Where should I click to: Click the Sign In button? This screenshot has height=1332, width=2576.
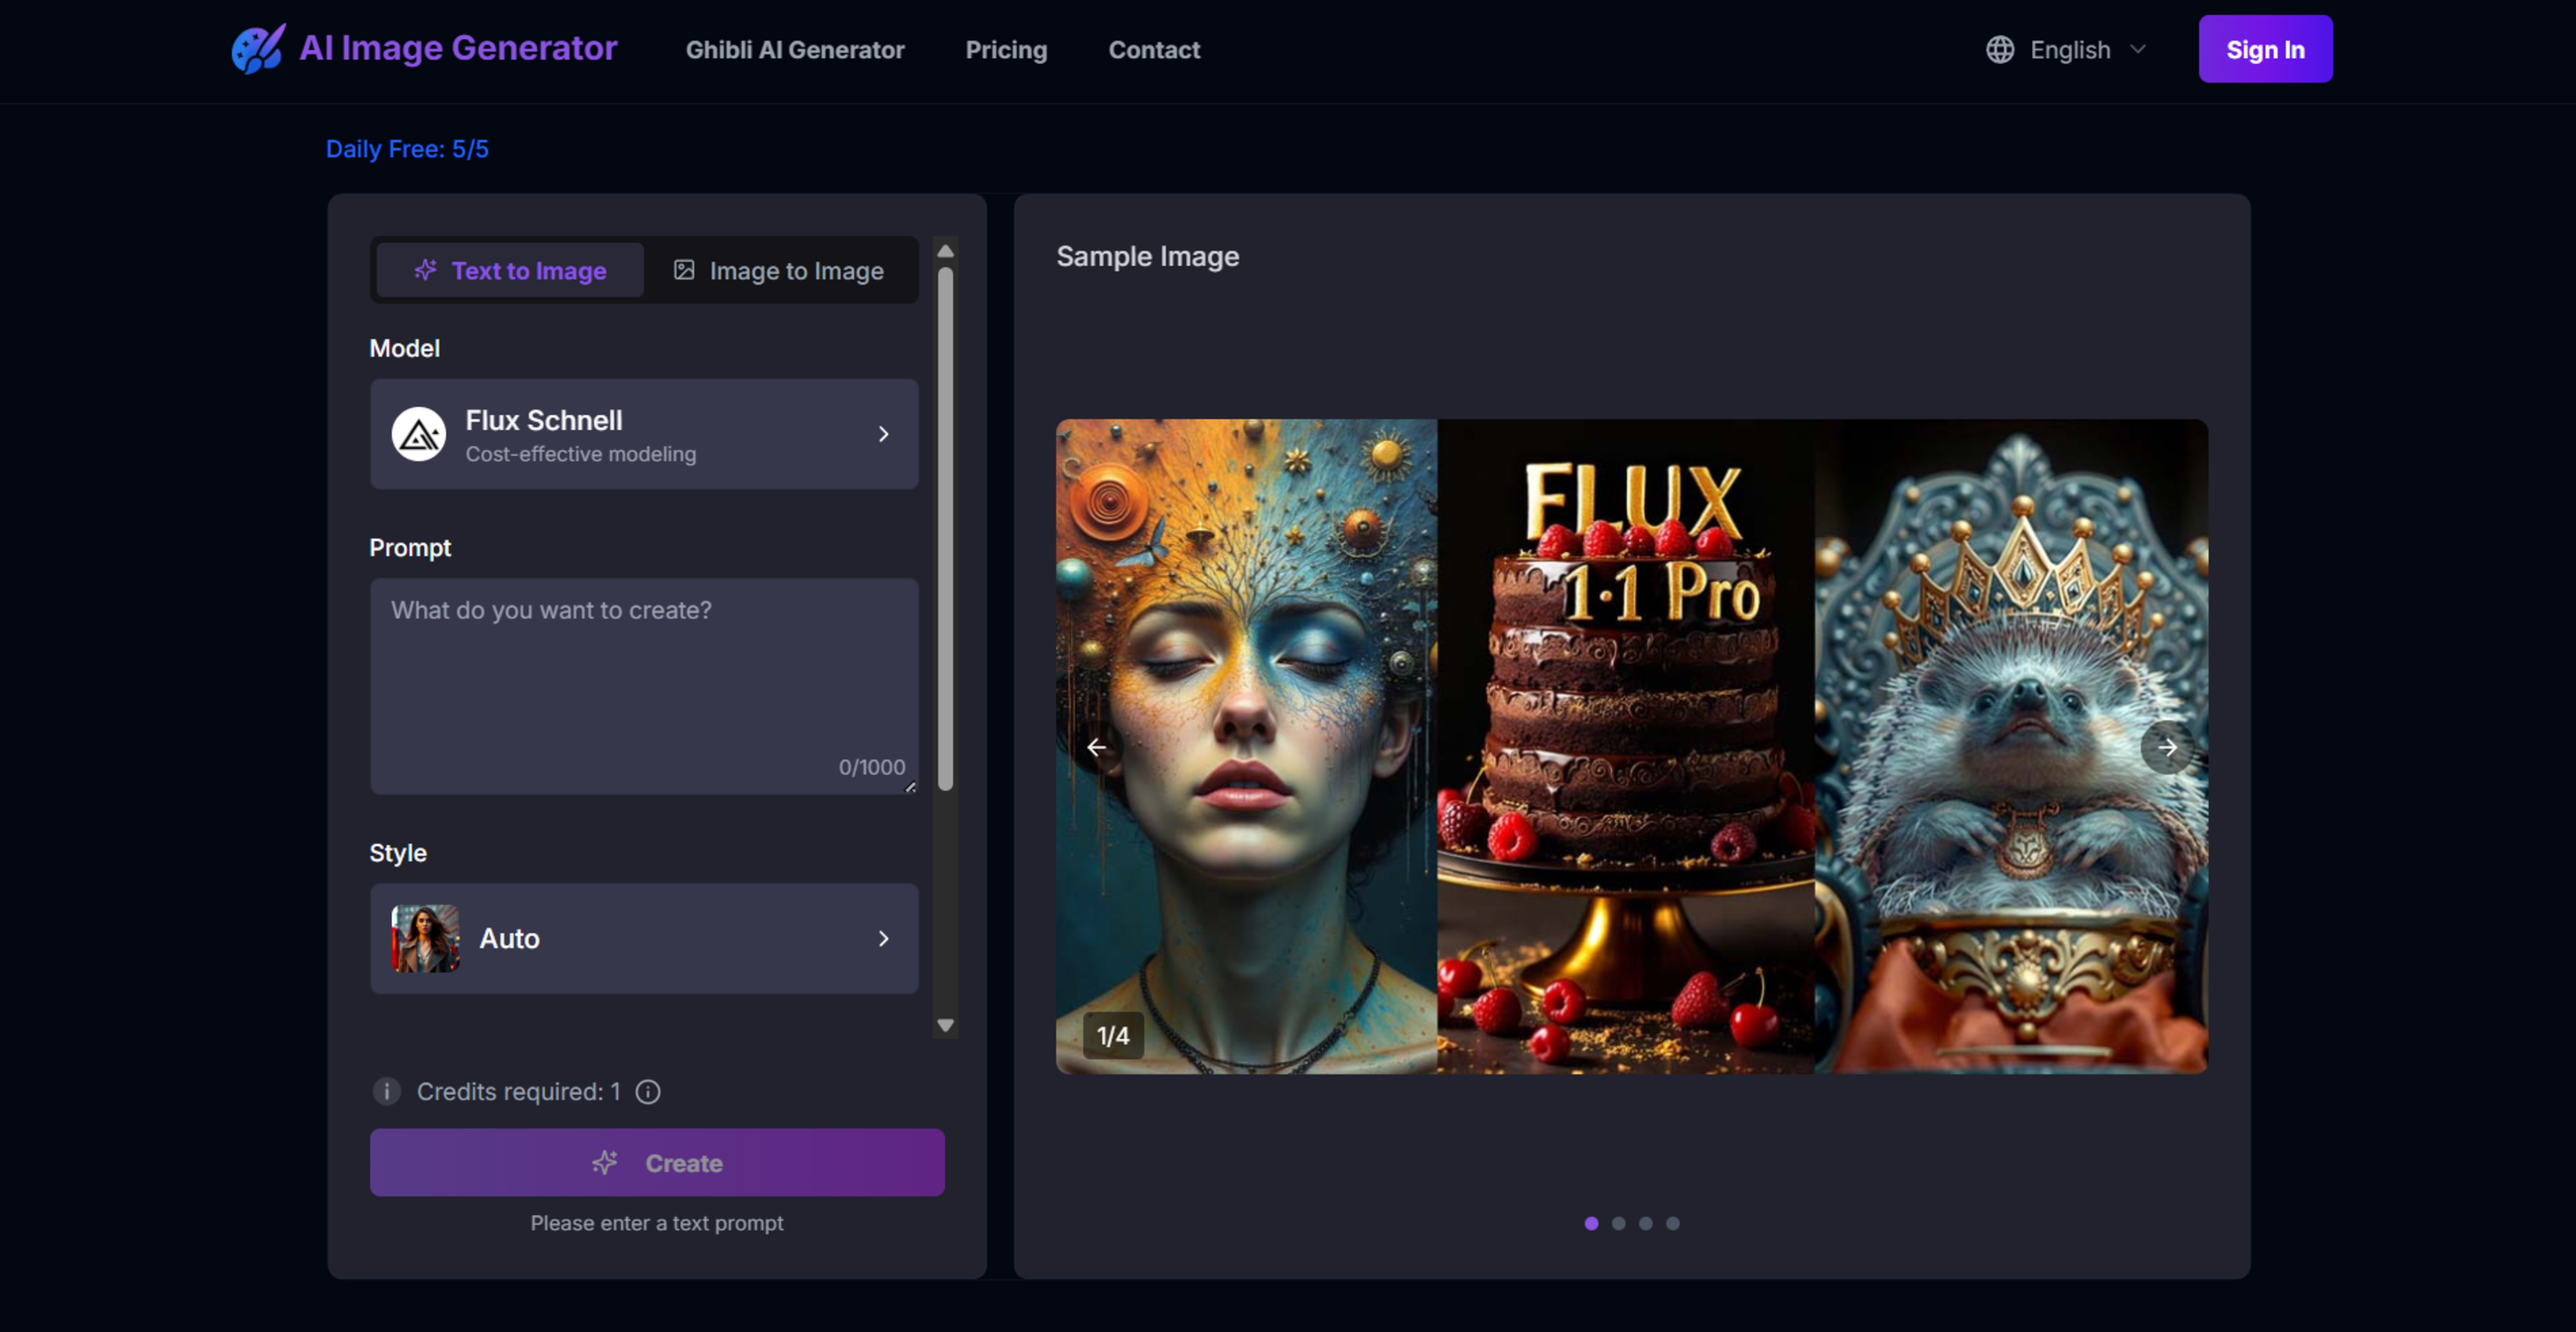[2264, 49]
